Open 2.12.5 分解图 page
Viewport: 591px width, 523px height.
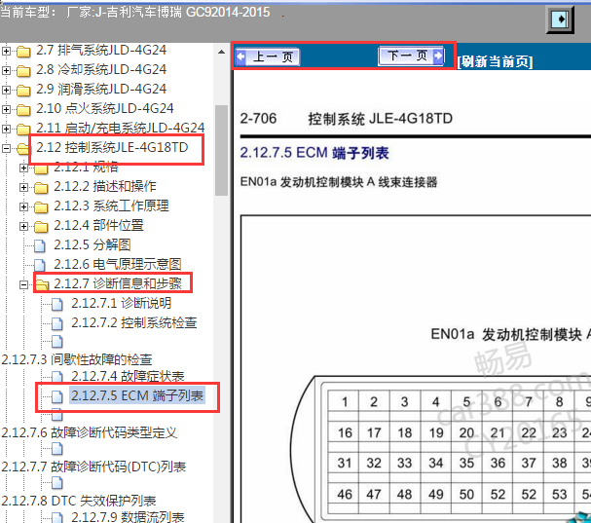[92, 245]
